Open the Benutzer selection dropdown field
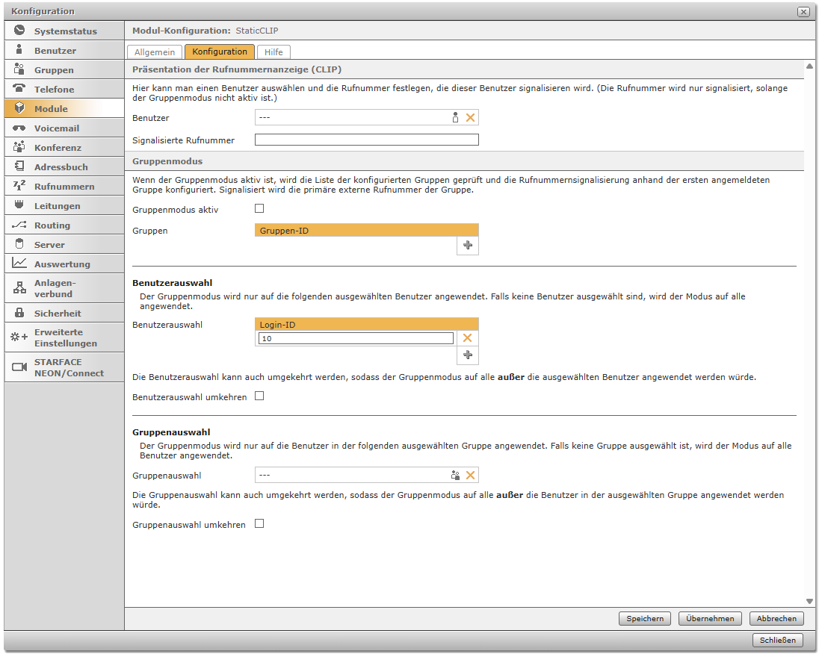 coord(351,117)
